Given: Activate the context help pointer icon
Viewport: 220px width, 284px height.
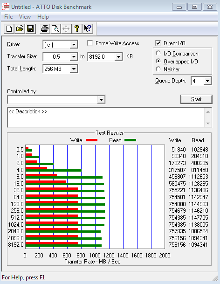Looking at the screenshot, I should (x=88, y=29).
